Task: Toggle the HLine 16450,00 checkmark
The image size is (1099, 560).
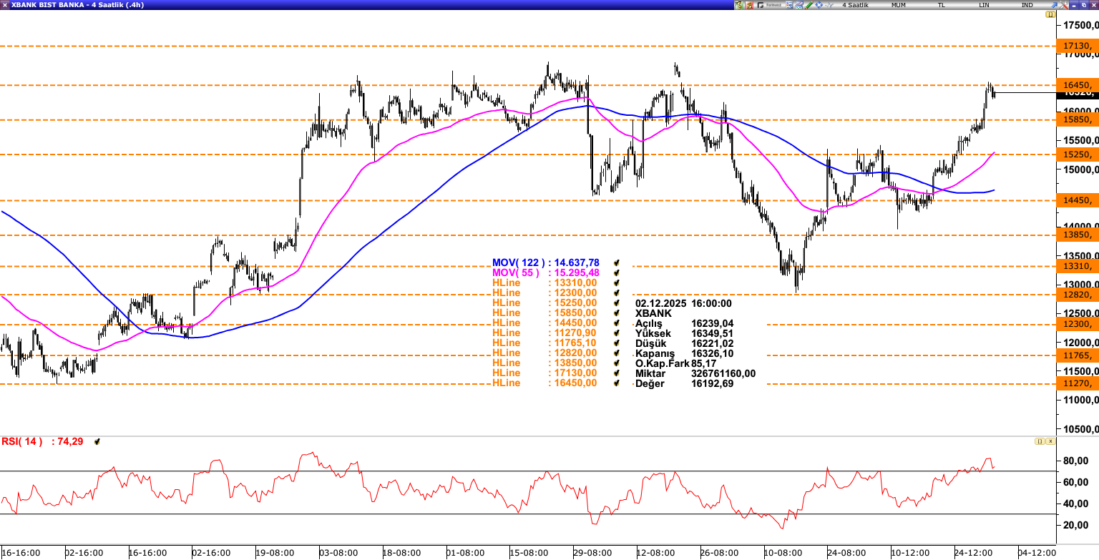Action: pos(615,383)
